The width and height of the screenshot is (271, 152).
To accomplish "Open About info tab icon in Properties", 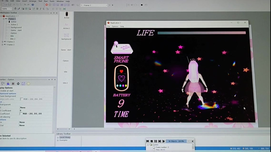I will click(x=28, y=84).
